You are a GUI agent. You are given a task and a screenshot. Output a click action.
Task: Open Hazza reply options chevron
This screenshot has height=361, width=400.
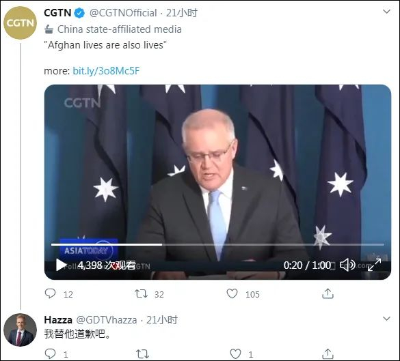click(x=387, y=319)
